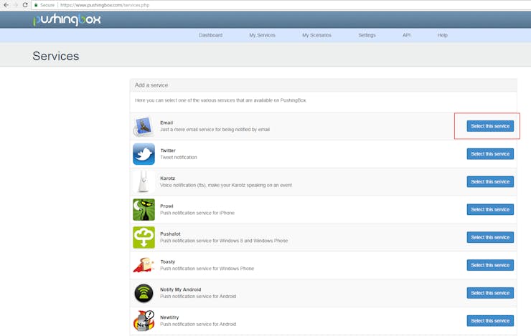The height and width of the screenshot is (336, 531).
Task: Click Pushalot 'Windows 8' description text
Action: (224, 241)
